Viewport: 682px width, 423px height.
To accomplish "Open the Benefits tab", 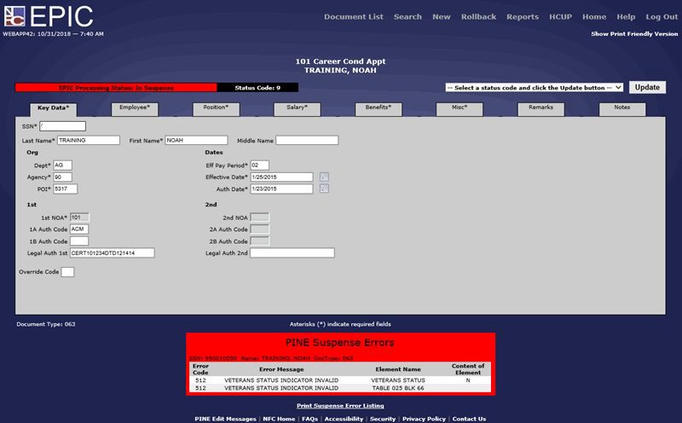I will (379, 109).
